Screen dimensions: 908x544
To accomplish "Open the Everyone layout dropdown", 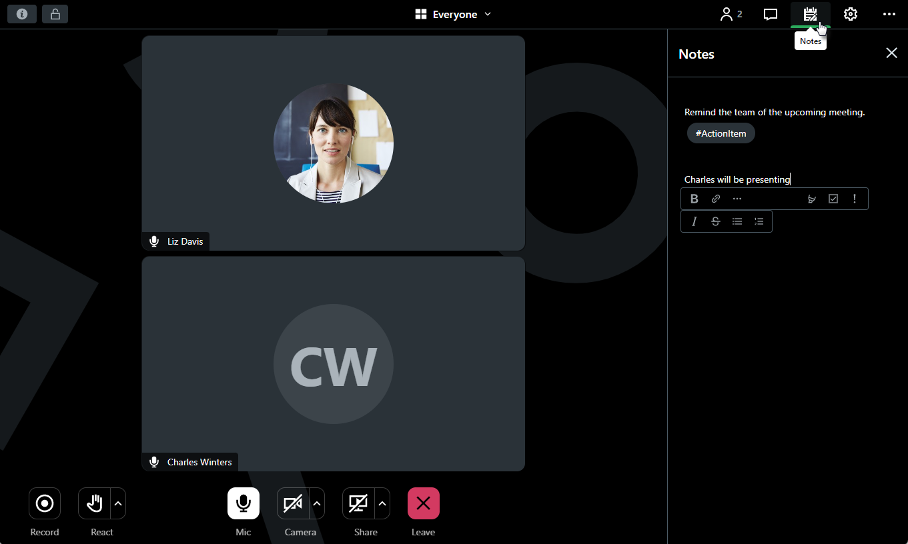I will pos(453,14).
